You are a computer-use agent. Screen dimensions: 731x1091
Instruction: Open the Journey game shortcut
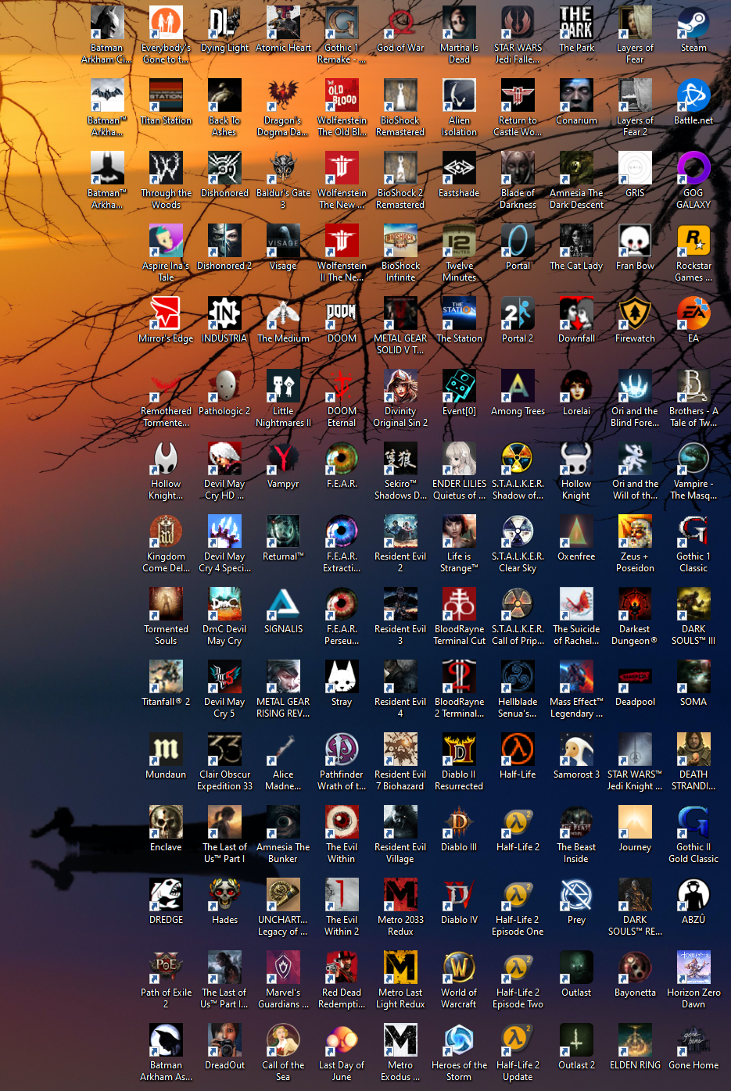[635, 822]
